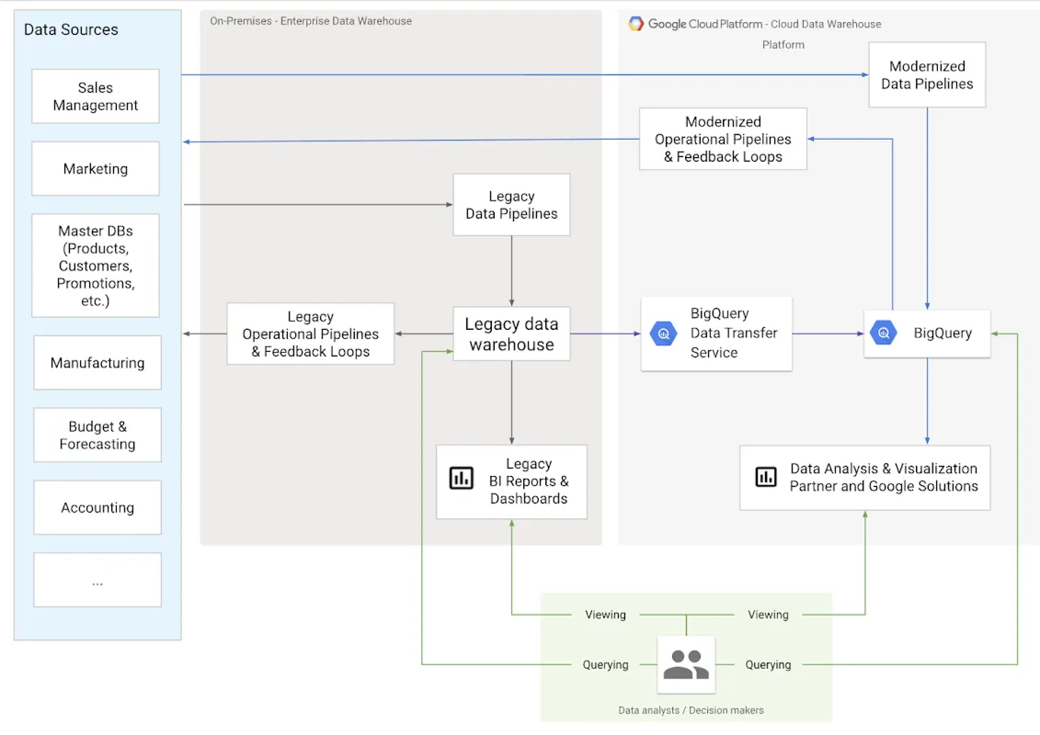Click the Google Cloud Platform logo icon
Viewport: 1040px width, 735px height.
[x=629, y=25]
